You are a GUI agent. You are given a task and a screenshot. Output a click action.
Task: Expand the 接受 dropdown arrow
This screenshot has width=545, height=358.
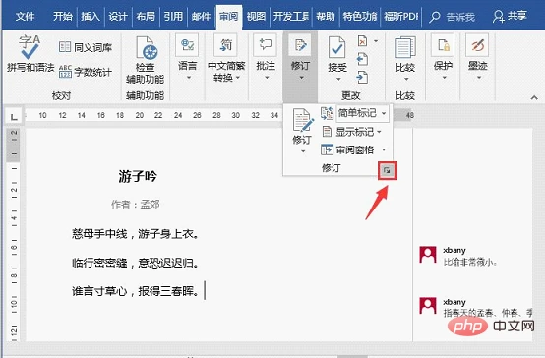pos(338,80)
